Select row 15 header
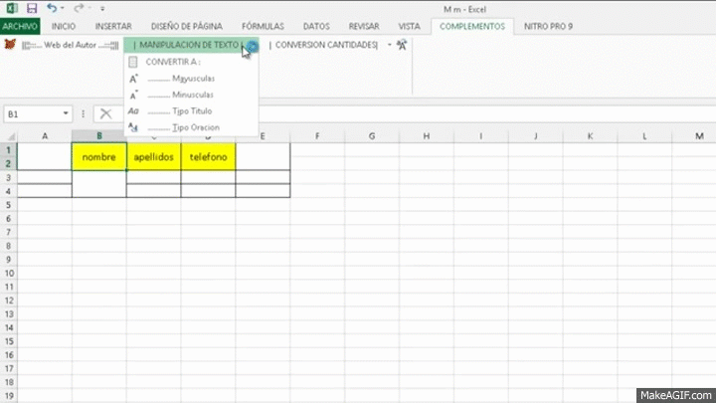Image resolution: width=716 pixels, height=403 pixels. [x=8, y=341]
